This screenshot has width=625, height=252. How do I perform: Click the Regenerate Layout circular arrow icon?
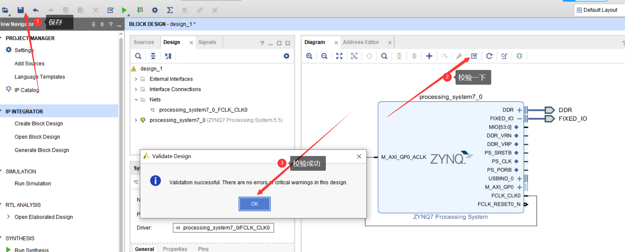pyautogui.click(x=489, y=56)
